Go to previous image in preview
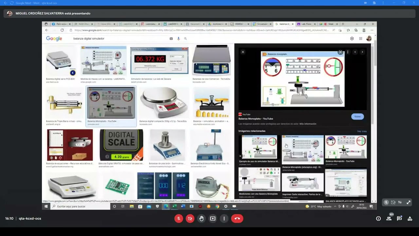The image size is (419, 236). coord(355,52)
